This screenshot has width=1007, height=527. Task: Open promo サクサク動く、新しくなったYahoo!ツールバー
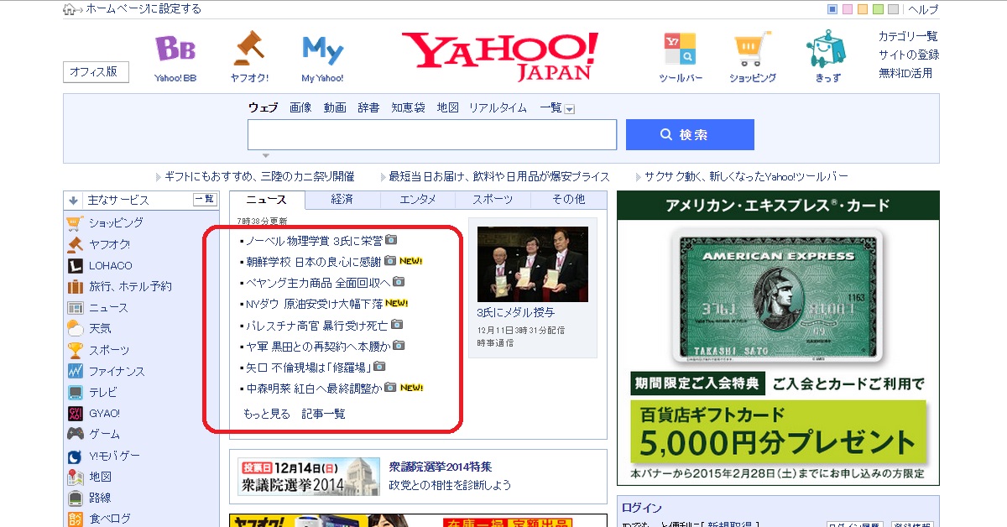(x=746, y=176)
